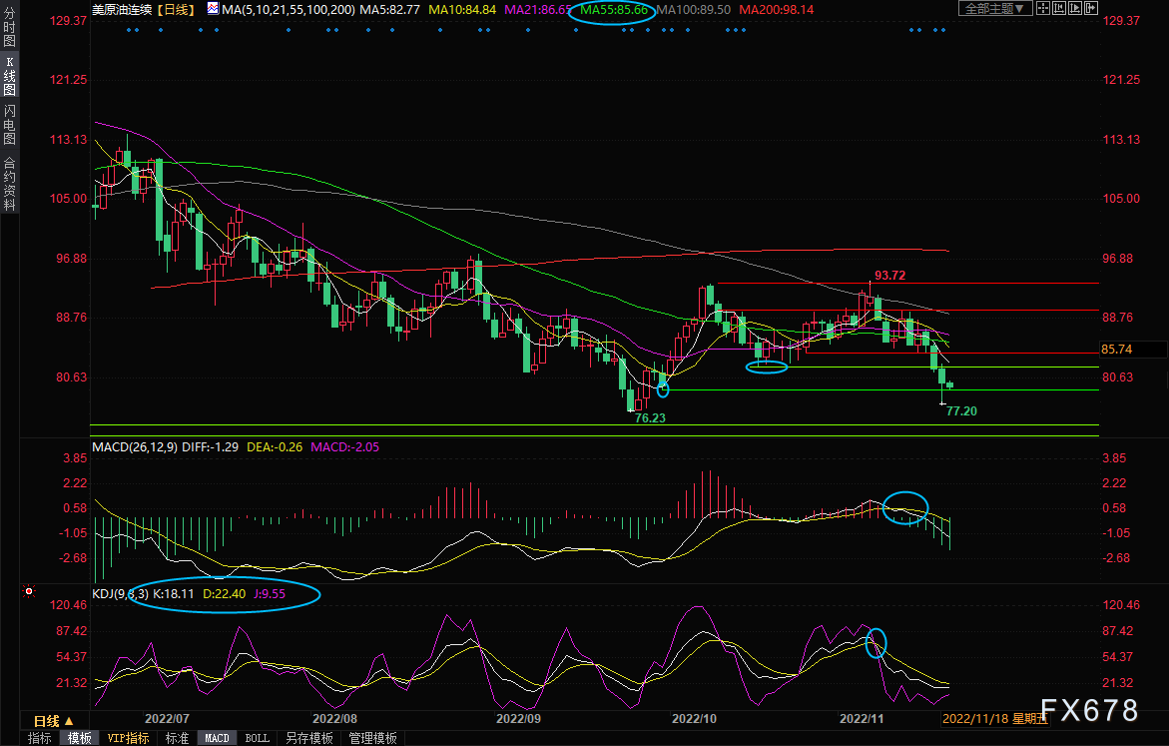Screen dimensions: 1169x746
Task: Click the MA5:82.77 value label
Action: pyautogui.click(x=390, y=10)
